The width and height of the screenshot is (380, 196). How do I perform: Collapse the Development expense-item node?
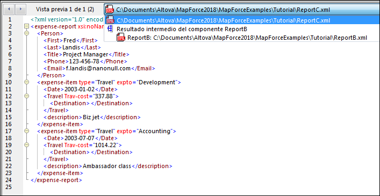coord(27,82)
